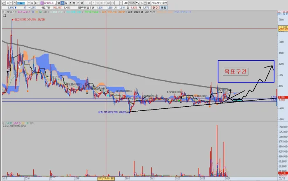Click the 1,600 current price value
This screenshot has width=288, height=181.
[x=11, y=7]
